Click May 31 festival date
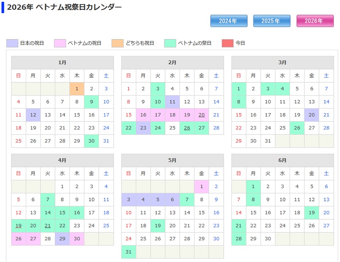 [128, 252]
